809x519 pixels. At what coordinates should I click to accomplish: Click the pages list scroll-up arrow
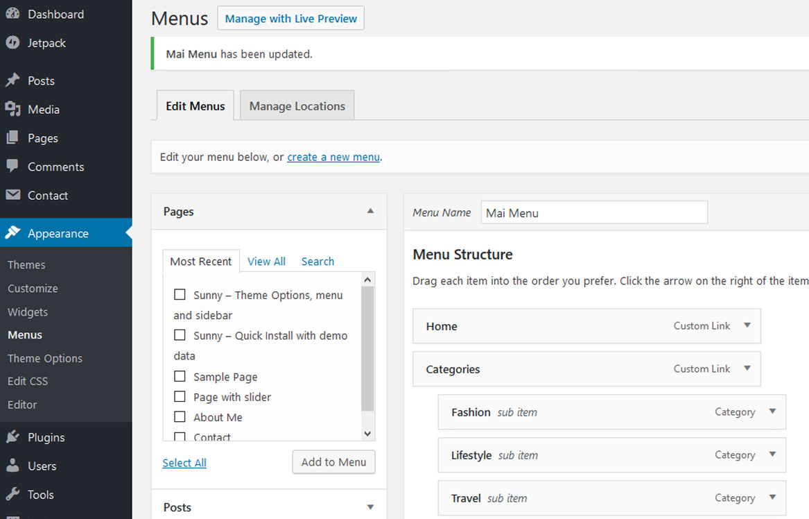[x=367, y=280]
